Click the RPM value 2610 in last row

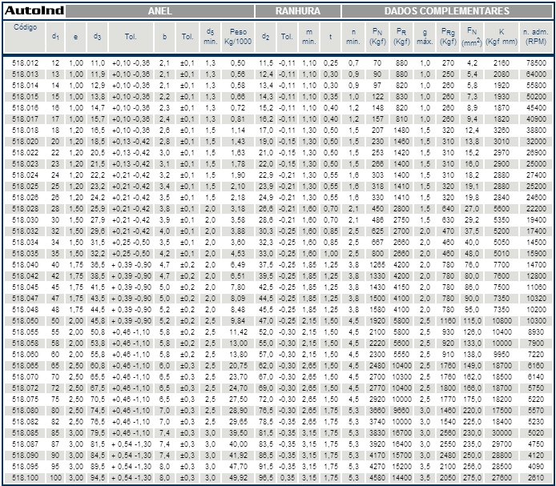[537, 477]
